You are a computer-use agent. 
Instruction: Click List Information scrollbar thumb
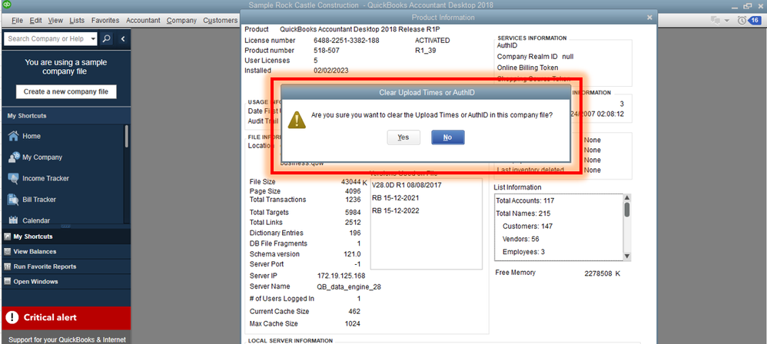click(x=627, y=210)
